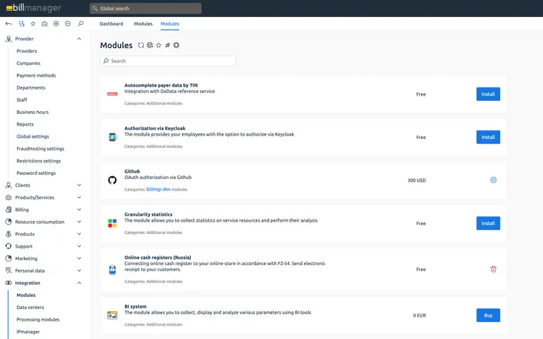Focus the Global search field
Screen dimensions: 543x339
point(145,8)
